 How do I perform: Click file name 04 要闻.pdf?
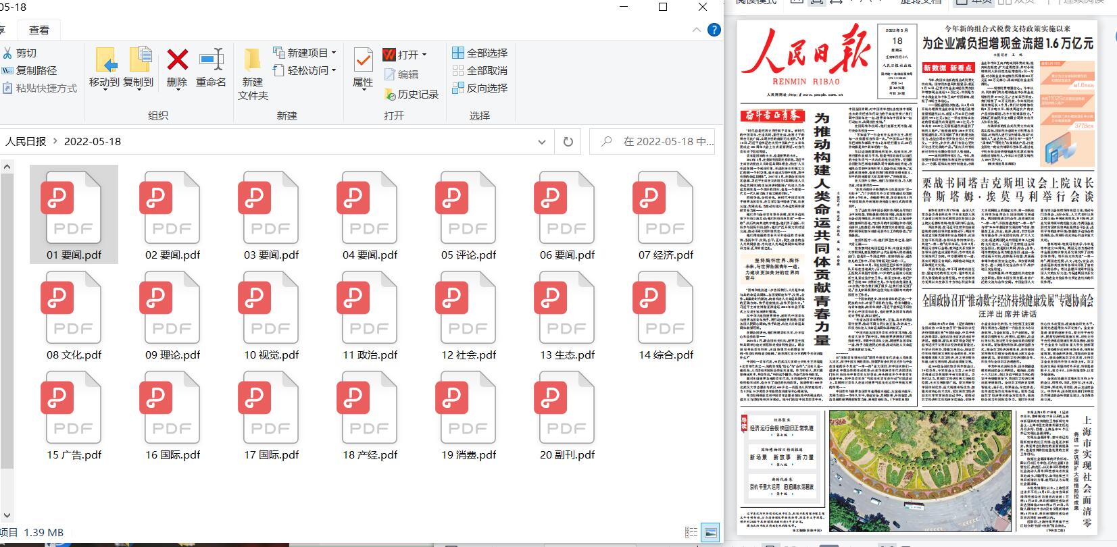tap(370, 255)
